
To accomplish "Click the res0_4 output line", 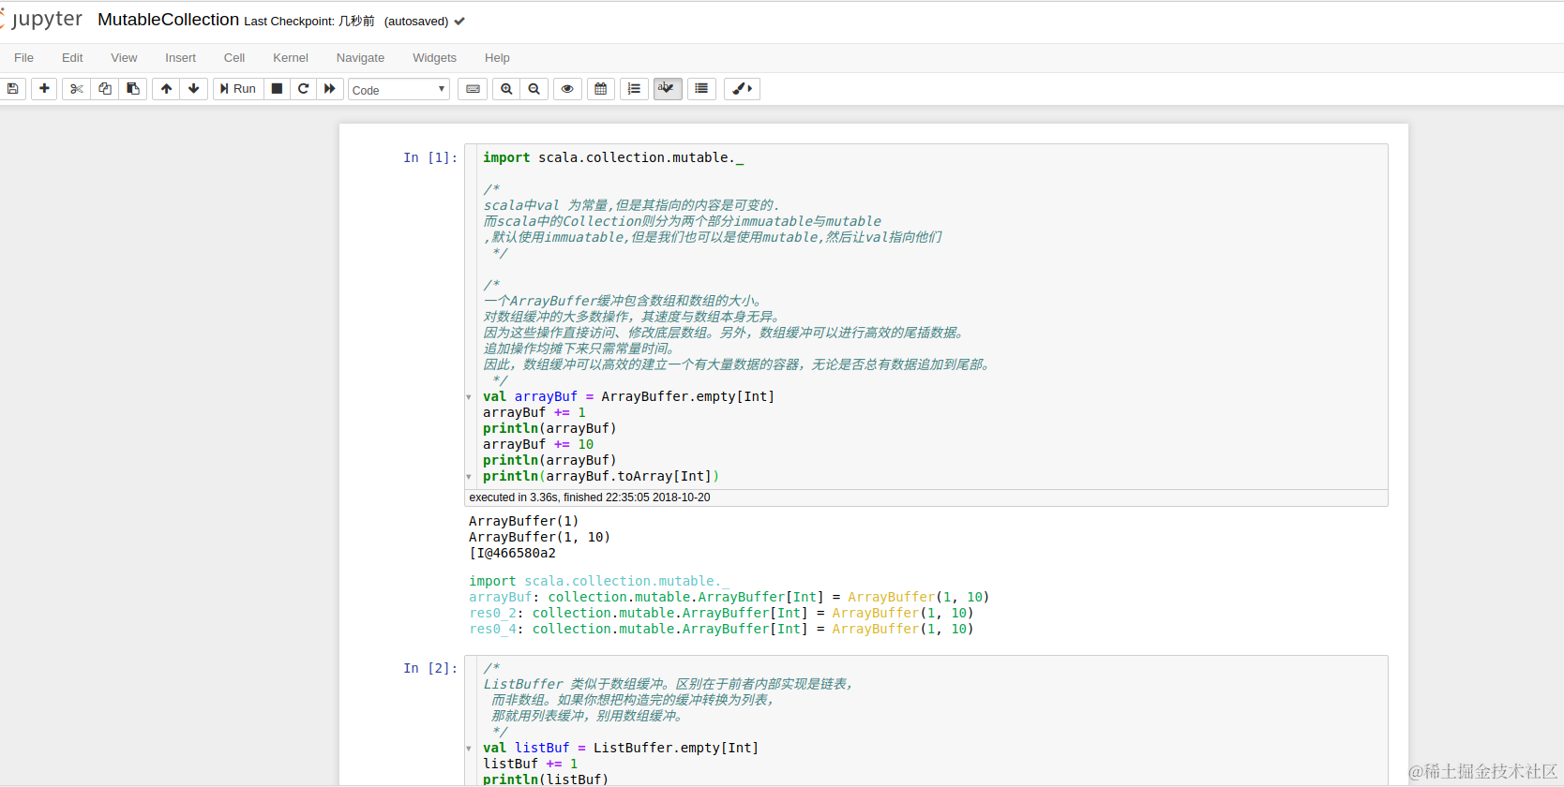I will click(x=721, y=629).
